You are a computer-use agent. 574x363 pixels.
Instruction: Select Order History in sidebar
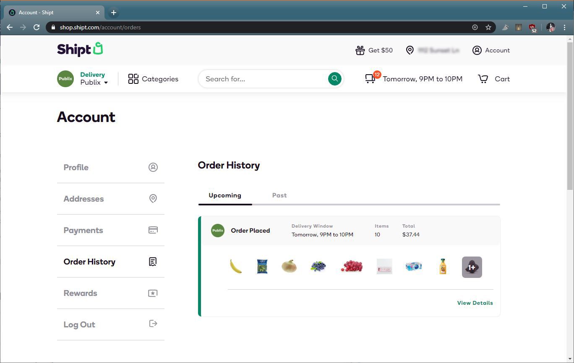click(111, 262)
